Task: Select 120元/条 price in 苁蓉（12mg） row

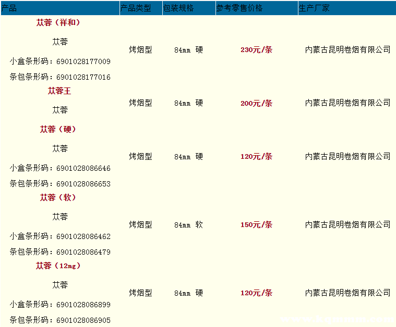Action: coord(256,293)
